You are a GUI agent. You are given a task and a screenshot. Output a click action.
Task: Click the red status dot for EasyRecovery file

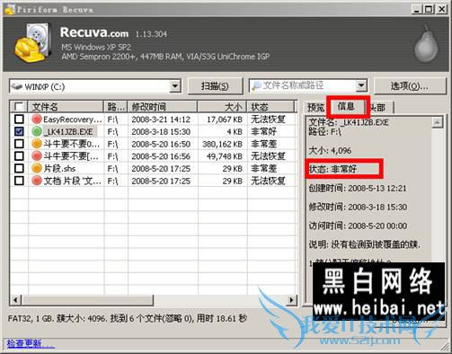(x=37, y=119)
